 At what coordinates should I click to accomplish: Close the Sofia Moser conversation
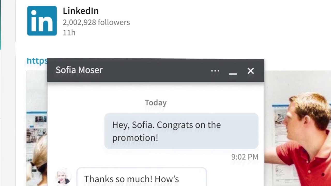click(251, 71)
